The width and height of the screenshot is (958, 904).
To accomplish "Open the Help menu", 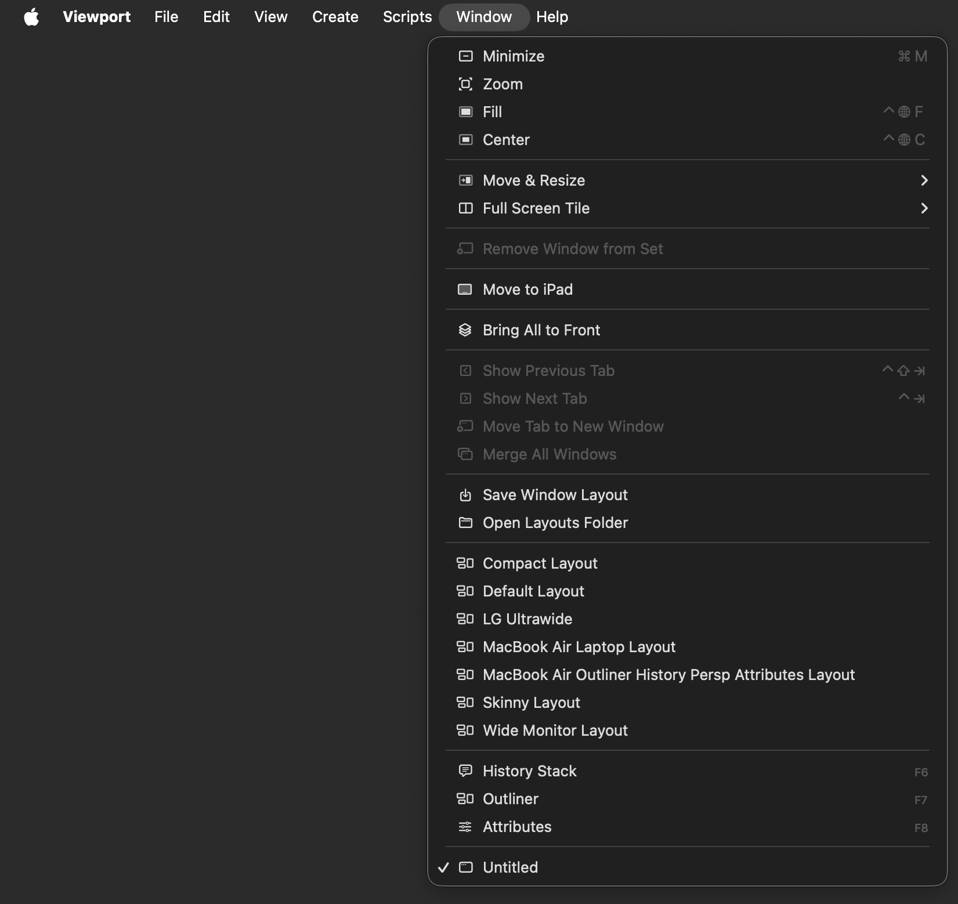I will [552, 17].
